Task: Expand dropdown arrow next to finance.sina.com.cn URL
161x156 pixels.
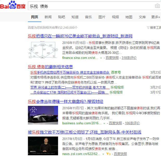Action: click(101, 58)
